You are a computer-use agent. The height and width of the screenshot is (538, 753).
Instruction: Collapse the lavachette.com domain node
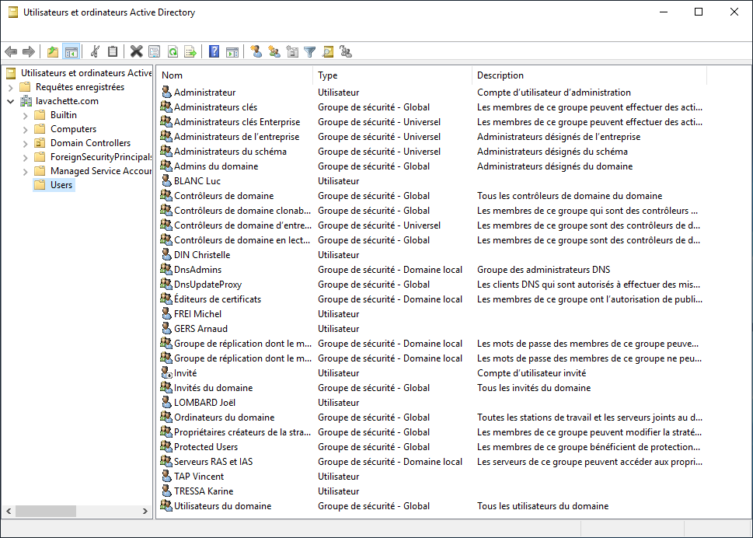[11, 101]
